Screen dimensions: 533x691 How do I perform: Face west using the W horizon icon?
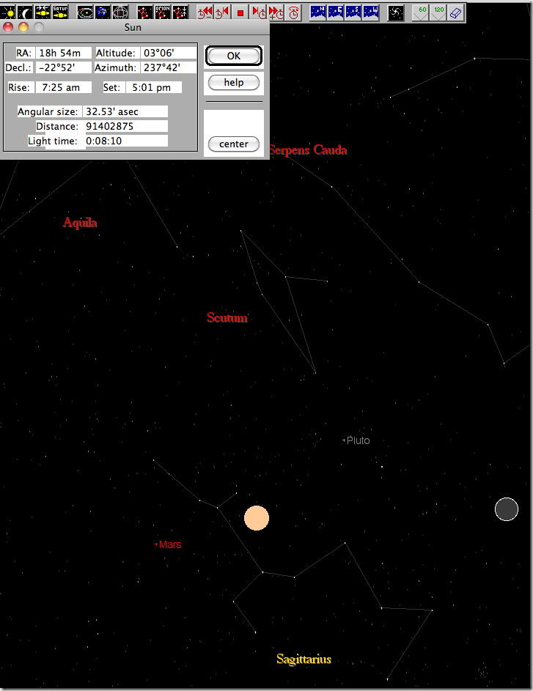click(x=371, y=12)
